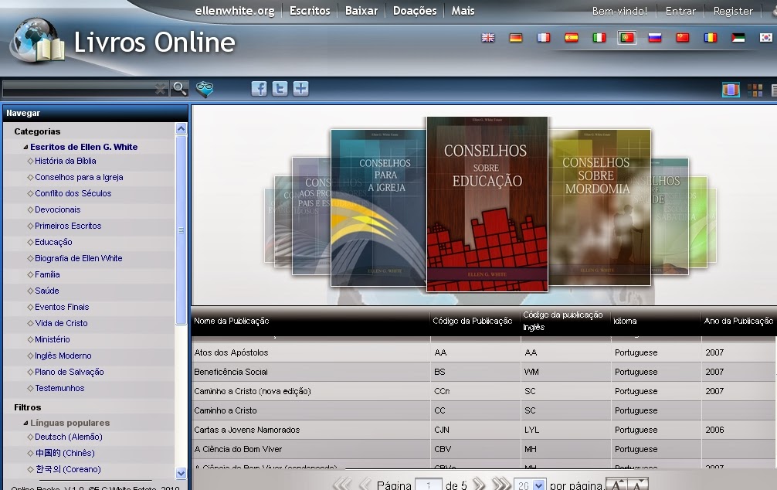Select the Arabic flag
The width and height of the screenshot is (777, 490).
738,38
